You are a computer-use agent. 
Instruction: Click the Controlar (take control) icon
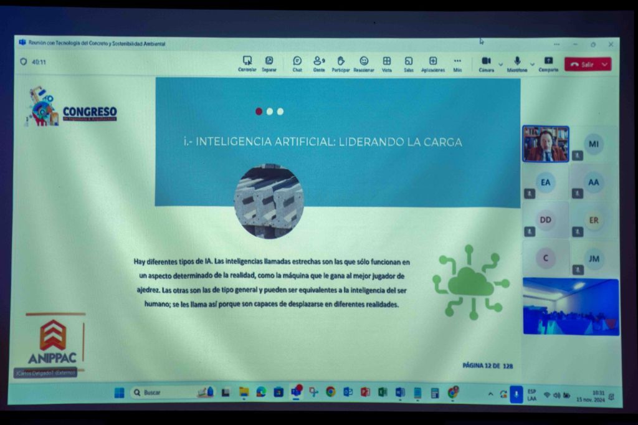click(247, 64)
